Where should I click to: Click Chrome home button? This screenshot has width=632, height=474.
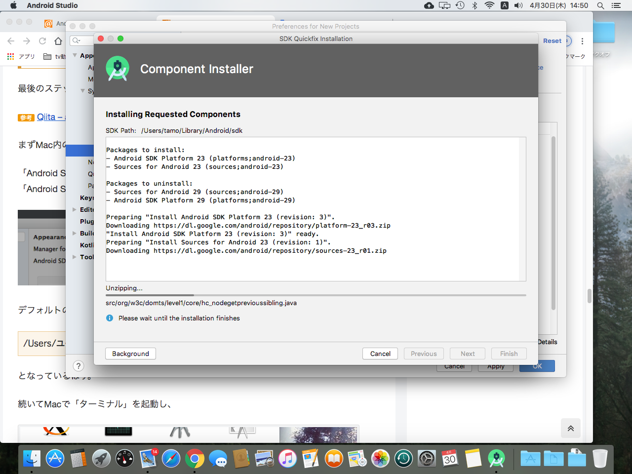58,41
